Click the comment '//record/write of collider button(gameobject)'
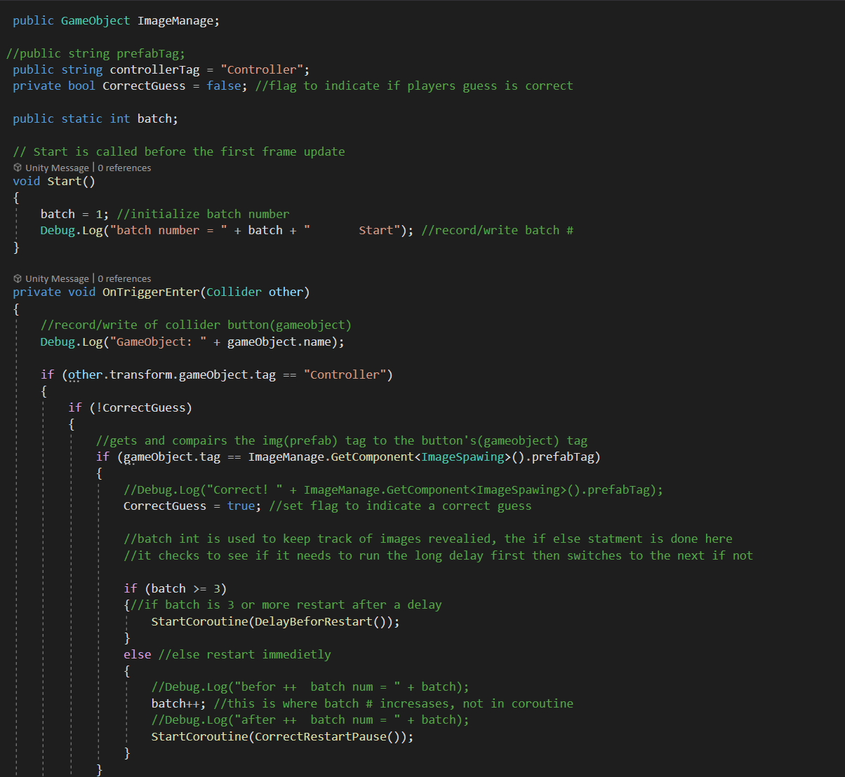 pyautogui.click(x=196, y=325)
